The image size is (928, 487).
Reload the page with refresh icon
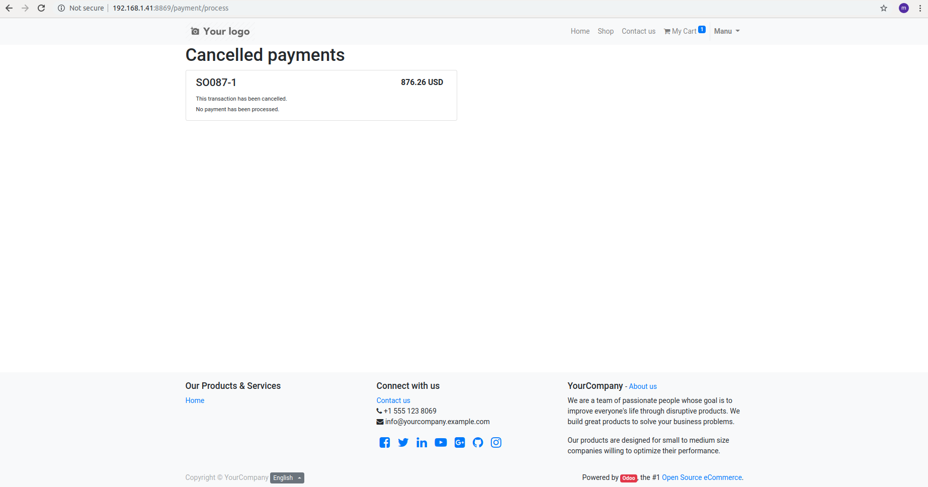coord(41,8)
